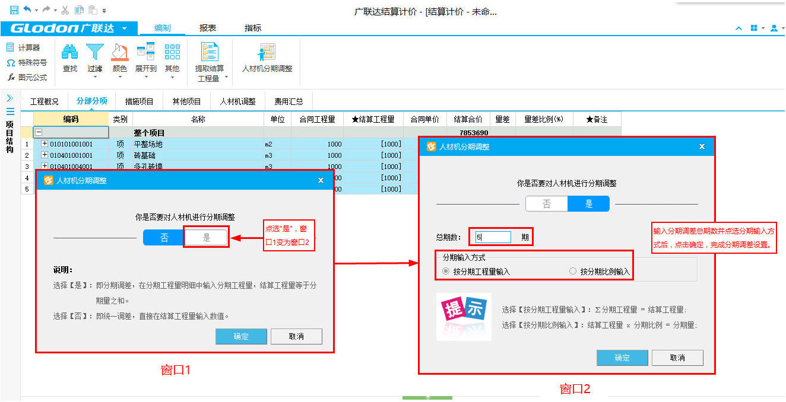The width and height of the screenshot is (786, 402).
Task: Click the cut scissors icon
Action: pyautogui.click(x=65, y=10)
